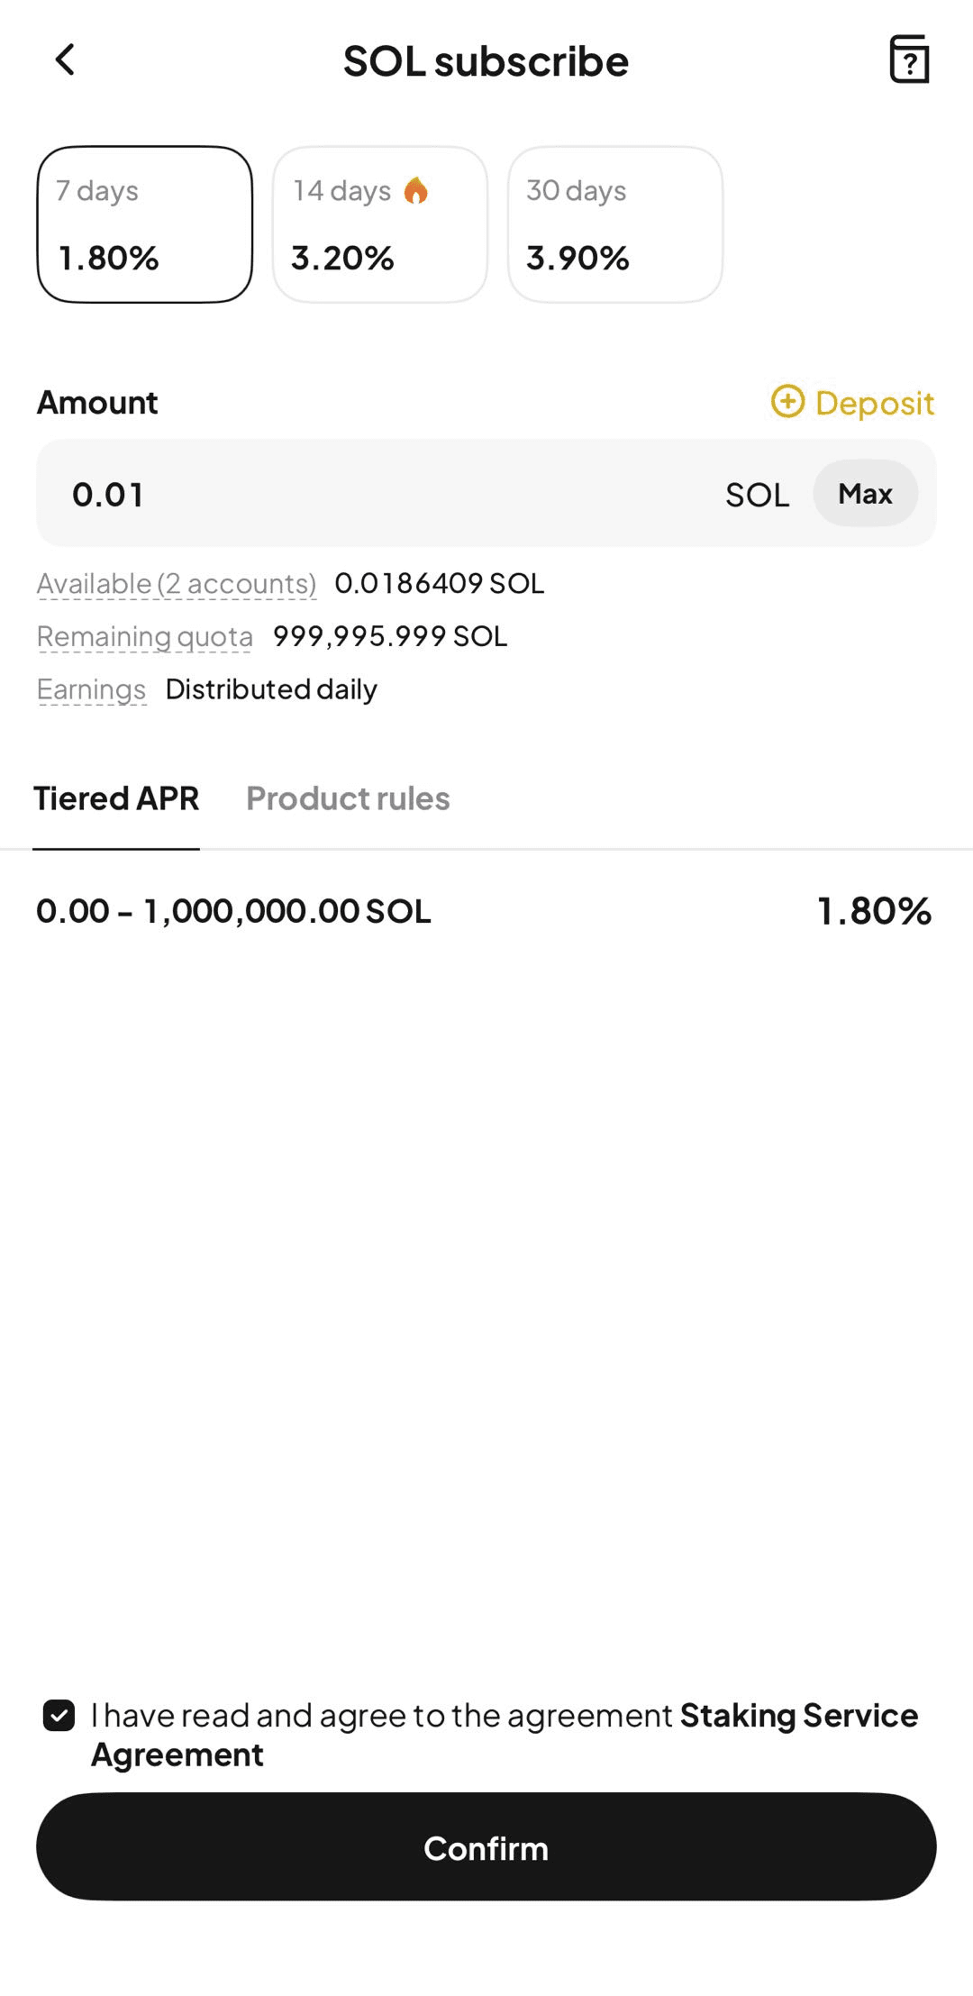Image resolution: width=973 pixels, height=1996 pixels.
Task: Open the help document icon
Action: tap(908, 60)
